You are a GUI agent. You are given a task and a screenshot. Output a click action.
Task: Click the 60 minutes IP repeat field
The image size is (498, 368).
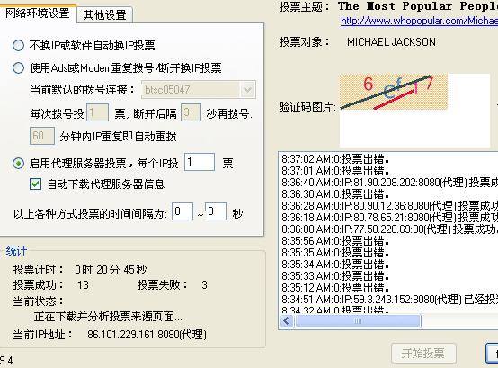(x=42, y=136)
